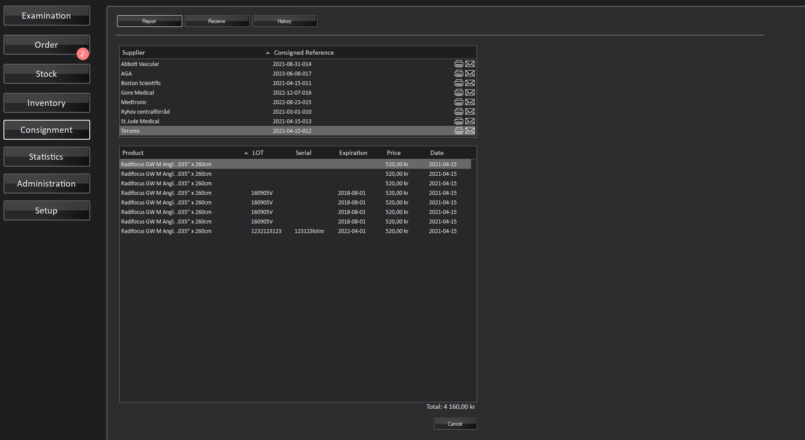The height and width of the screenshot is (440, 805).
Task: Go to the Stock section
Action: click(46, 74)
